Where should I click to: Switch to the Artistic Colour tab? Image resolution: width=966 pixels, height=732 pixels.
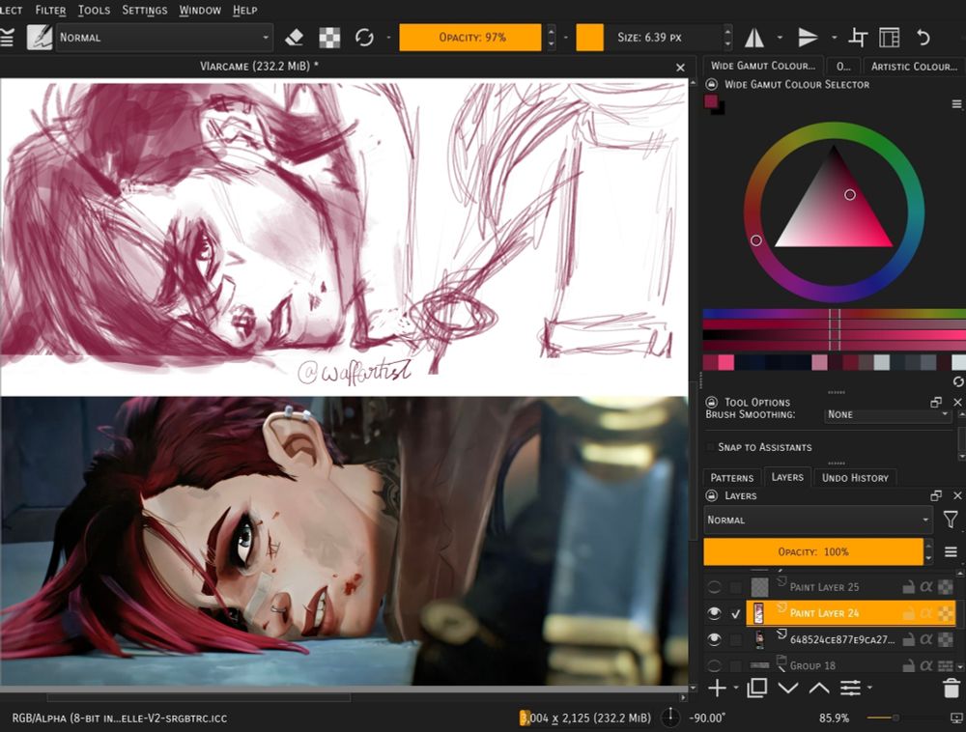point(914,66)
